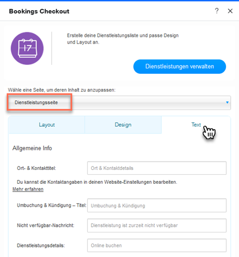Open the Dienstleistungsseite page selector
Image resolution: width=239 pixels, height=257 pixels.
click(x=119, y=103)
